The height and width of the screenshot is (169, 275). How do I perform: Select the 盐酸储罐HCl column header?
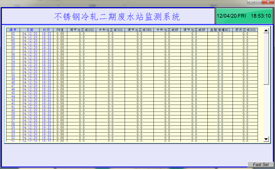[x=220, y=30]
